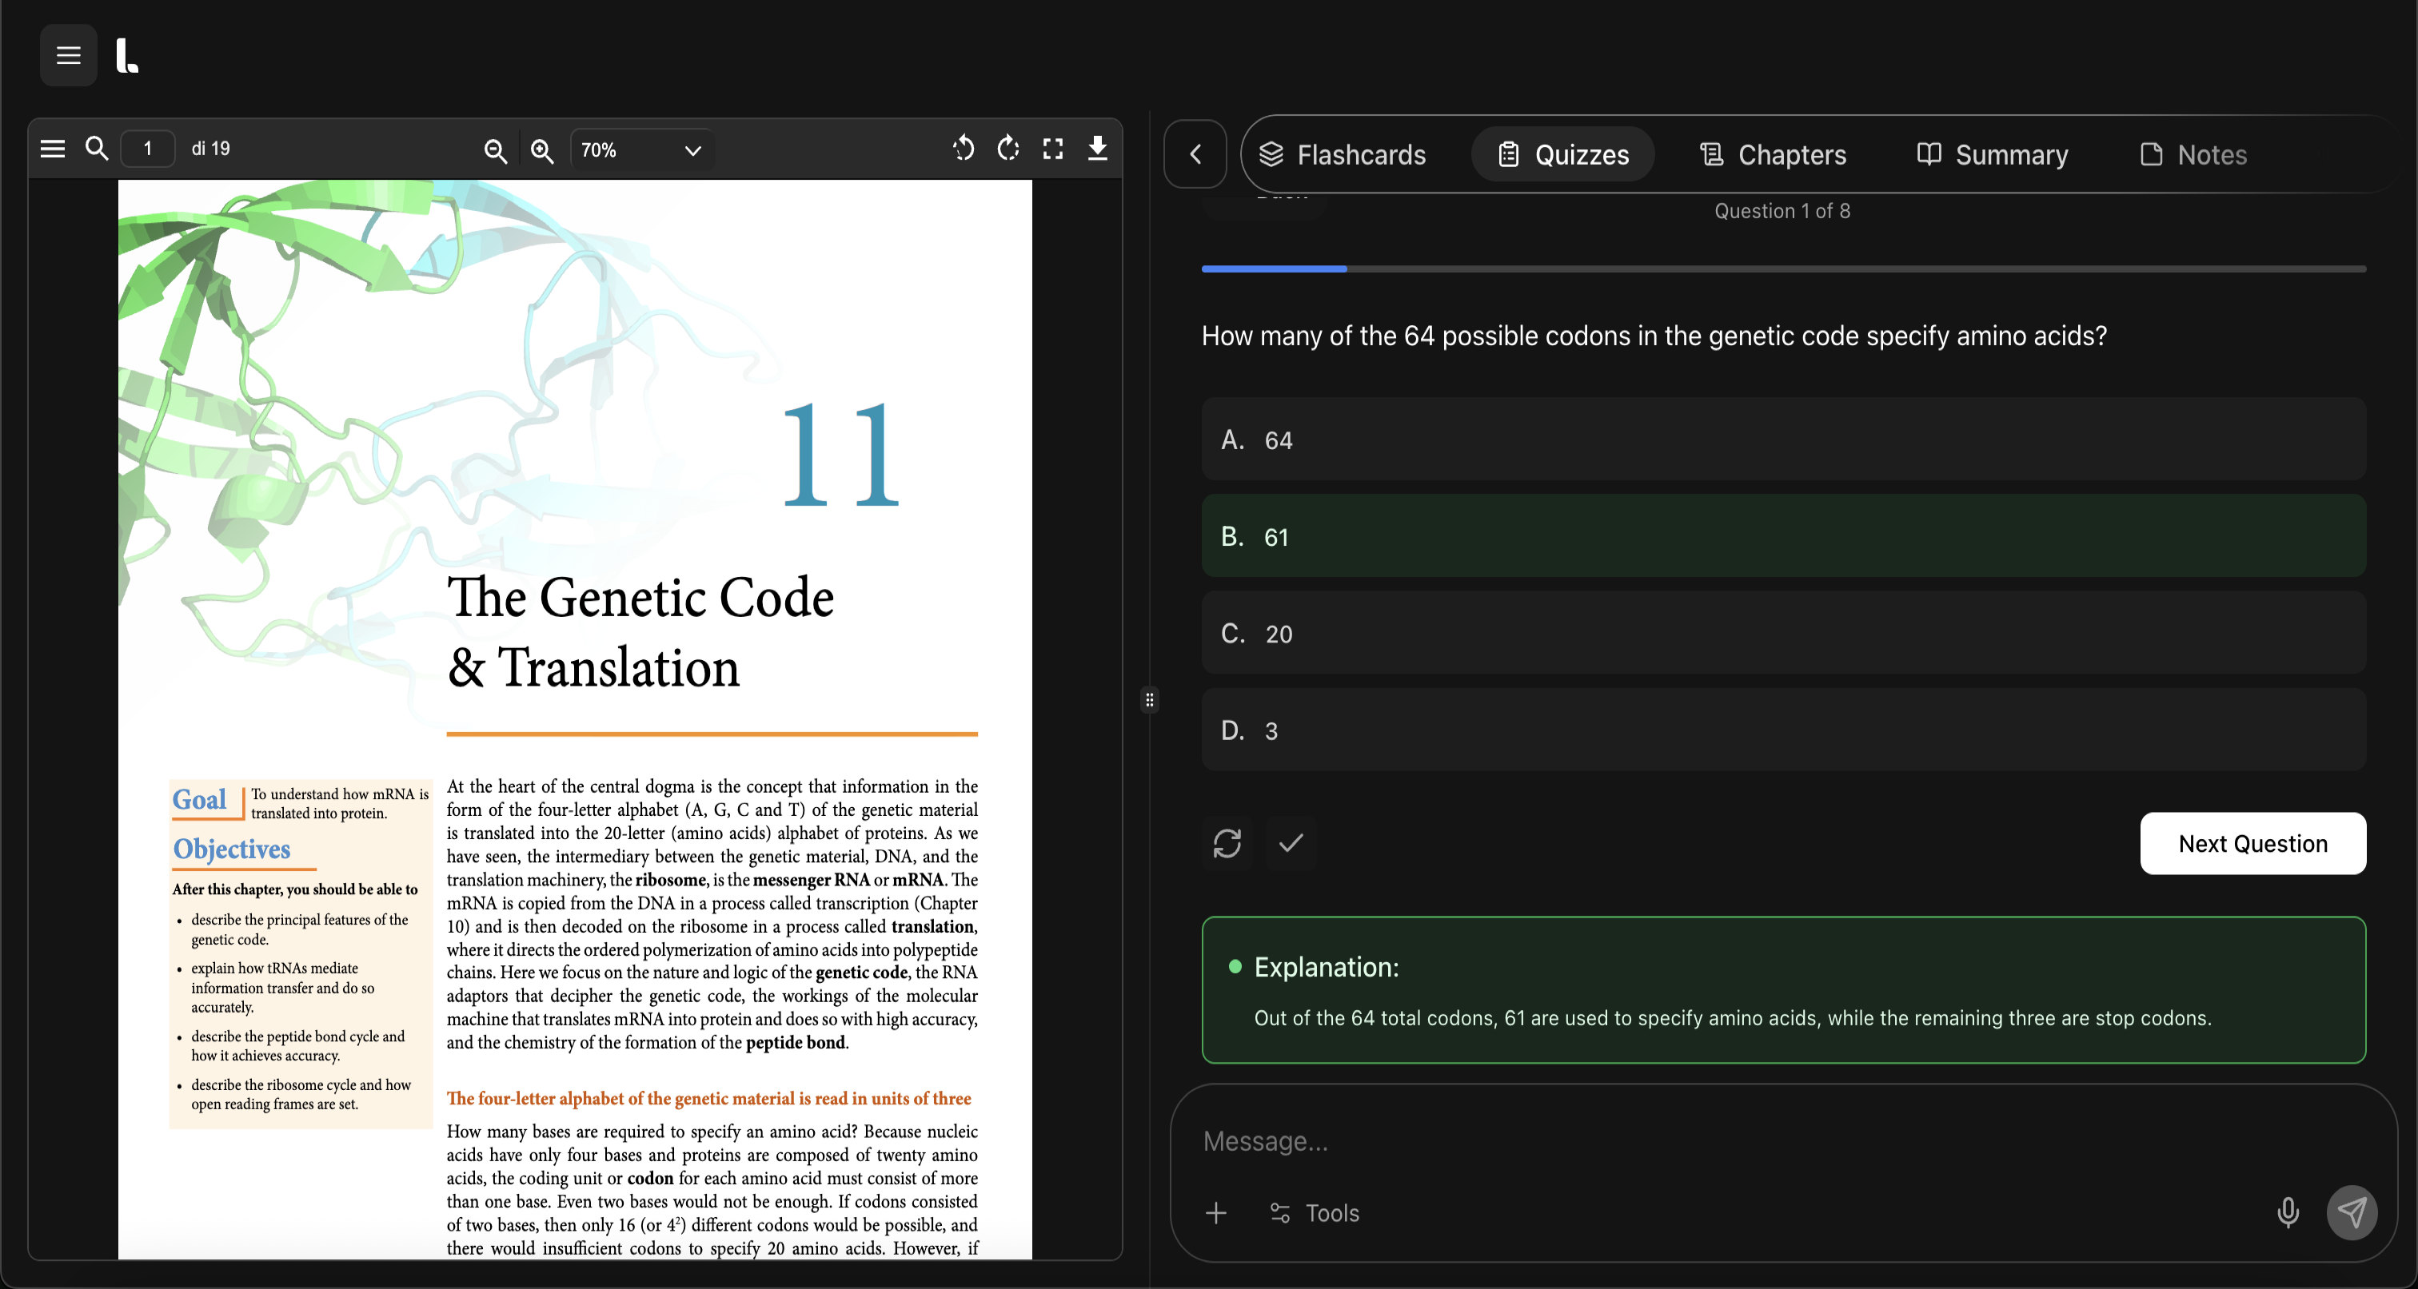The image size is (2418, 1289).
Task: Go to the Next Question
Action: coord(2252,843)
